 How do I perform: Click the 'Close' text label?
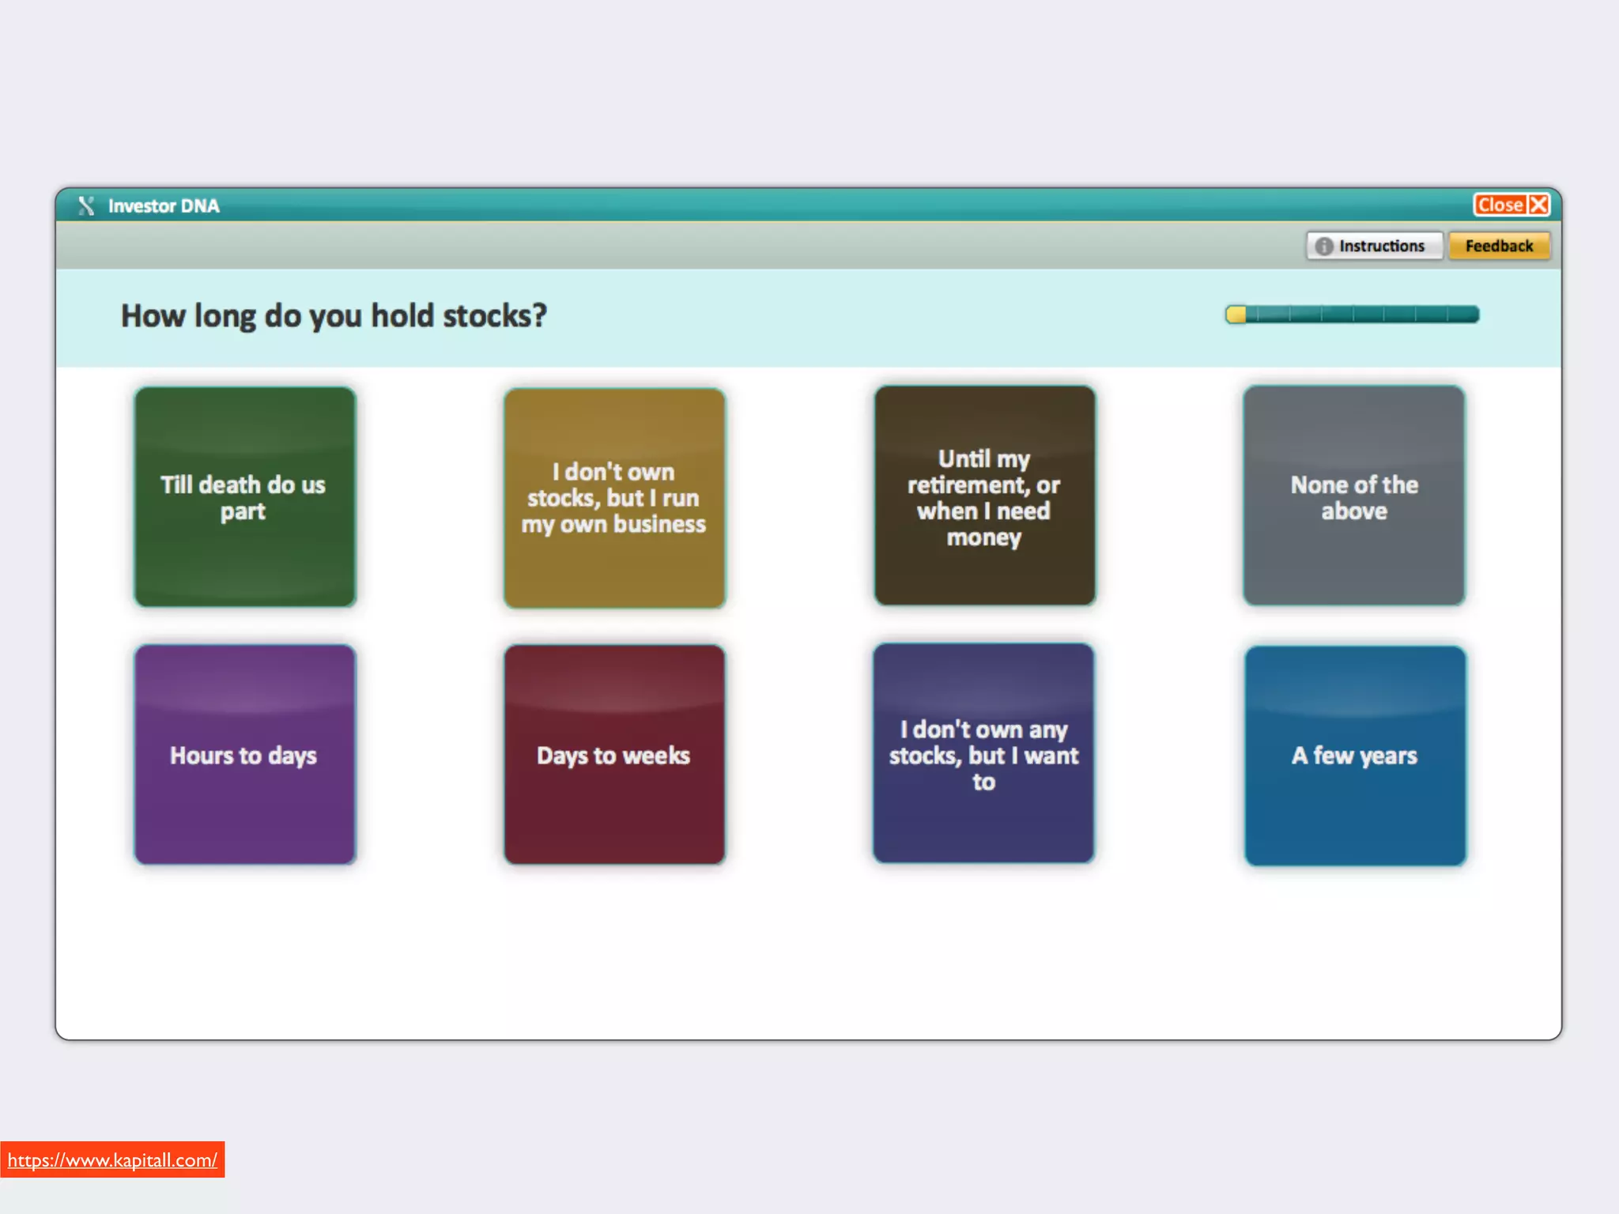pos(1500,205)
